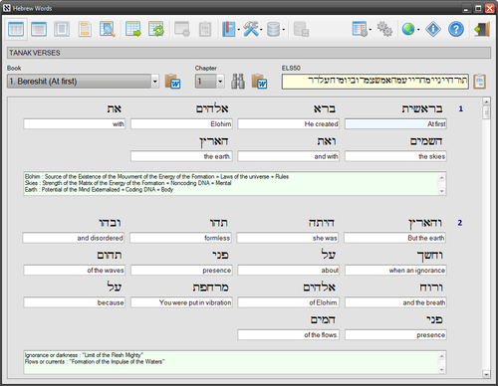The image size is (498, 386).
Task: Click the 'and disordered' translation field
Action: pos(74,238)
